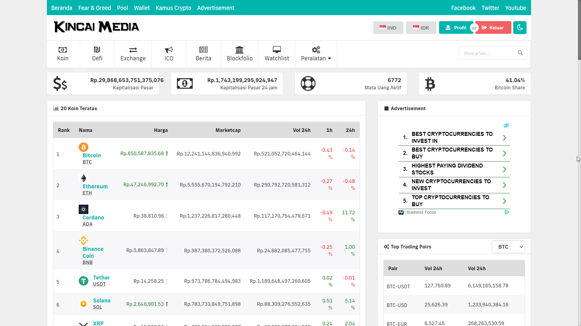Expand the Peralatan dropdown menu
The image size is (581, 326).
316,54
